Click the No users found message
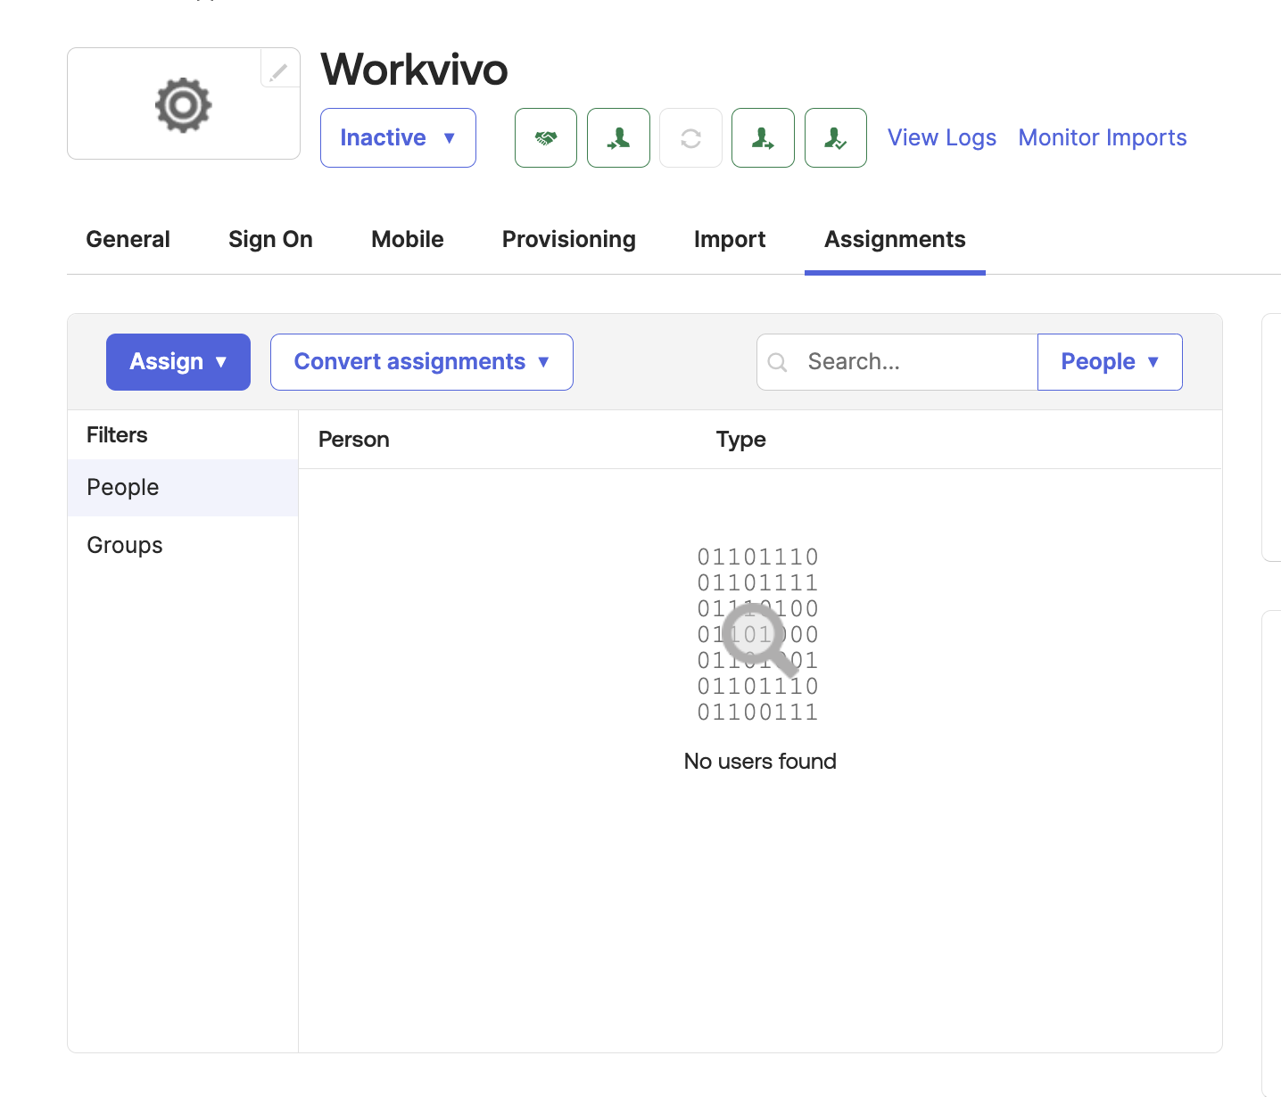1281x1097 pixels. 760,762
